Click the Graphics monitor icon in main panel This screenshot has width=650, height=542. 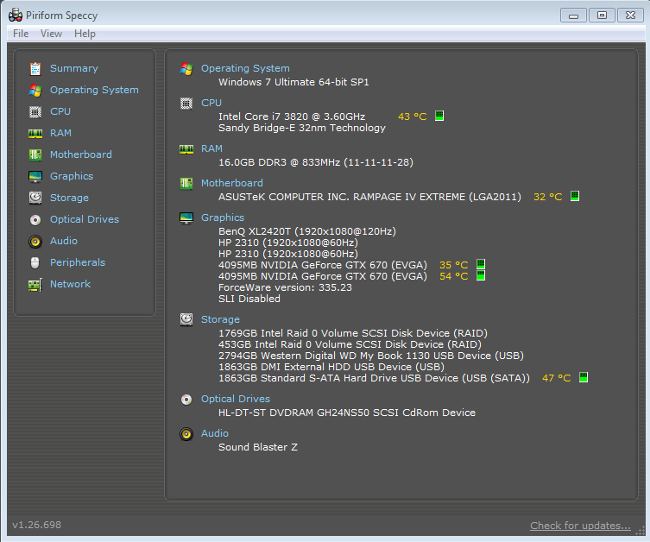(186, 218)
